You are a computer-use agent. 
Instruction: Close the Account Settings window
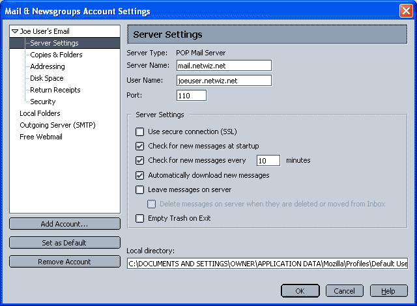point(406,11)
